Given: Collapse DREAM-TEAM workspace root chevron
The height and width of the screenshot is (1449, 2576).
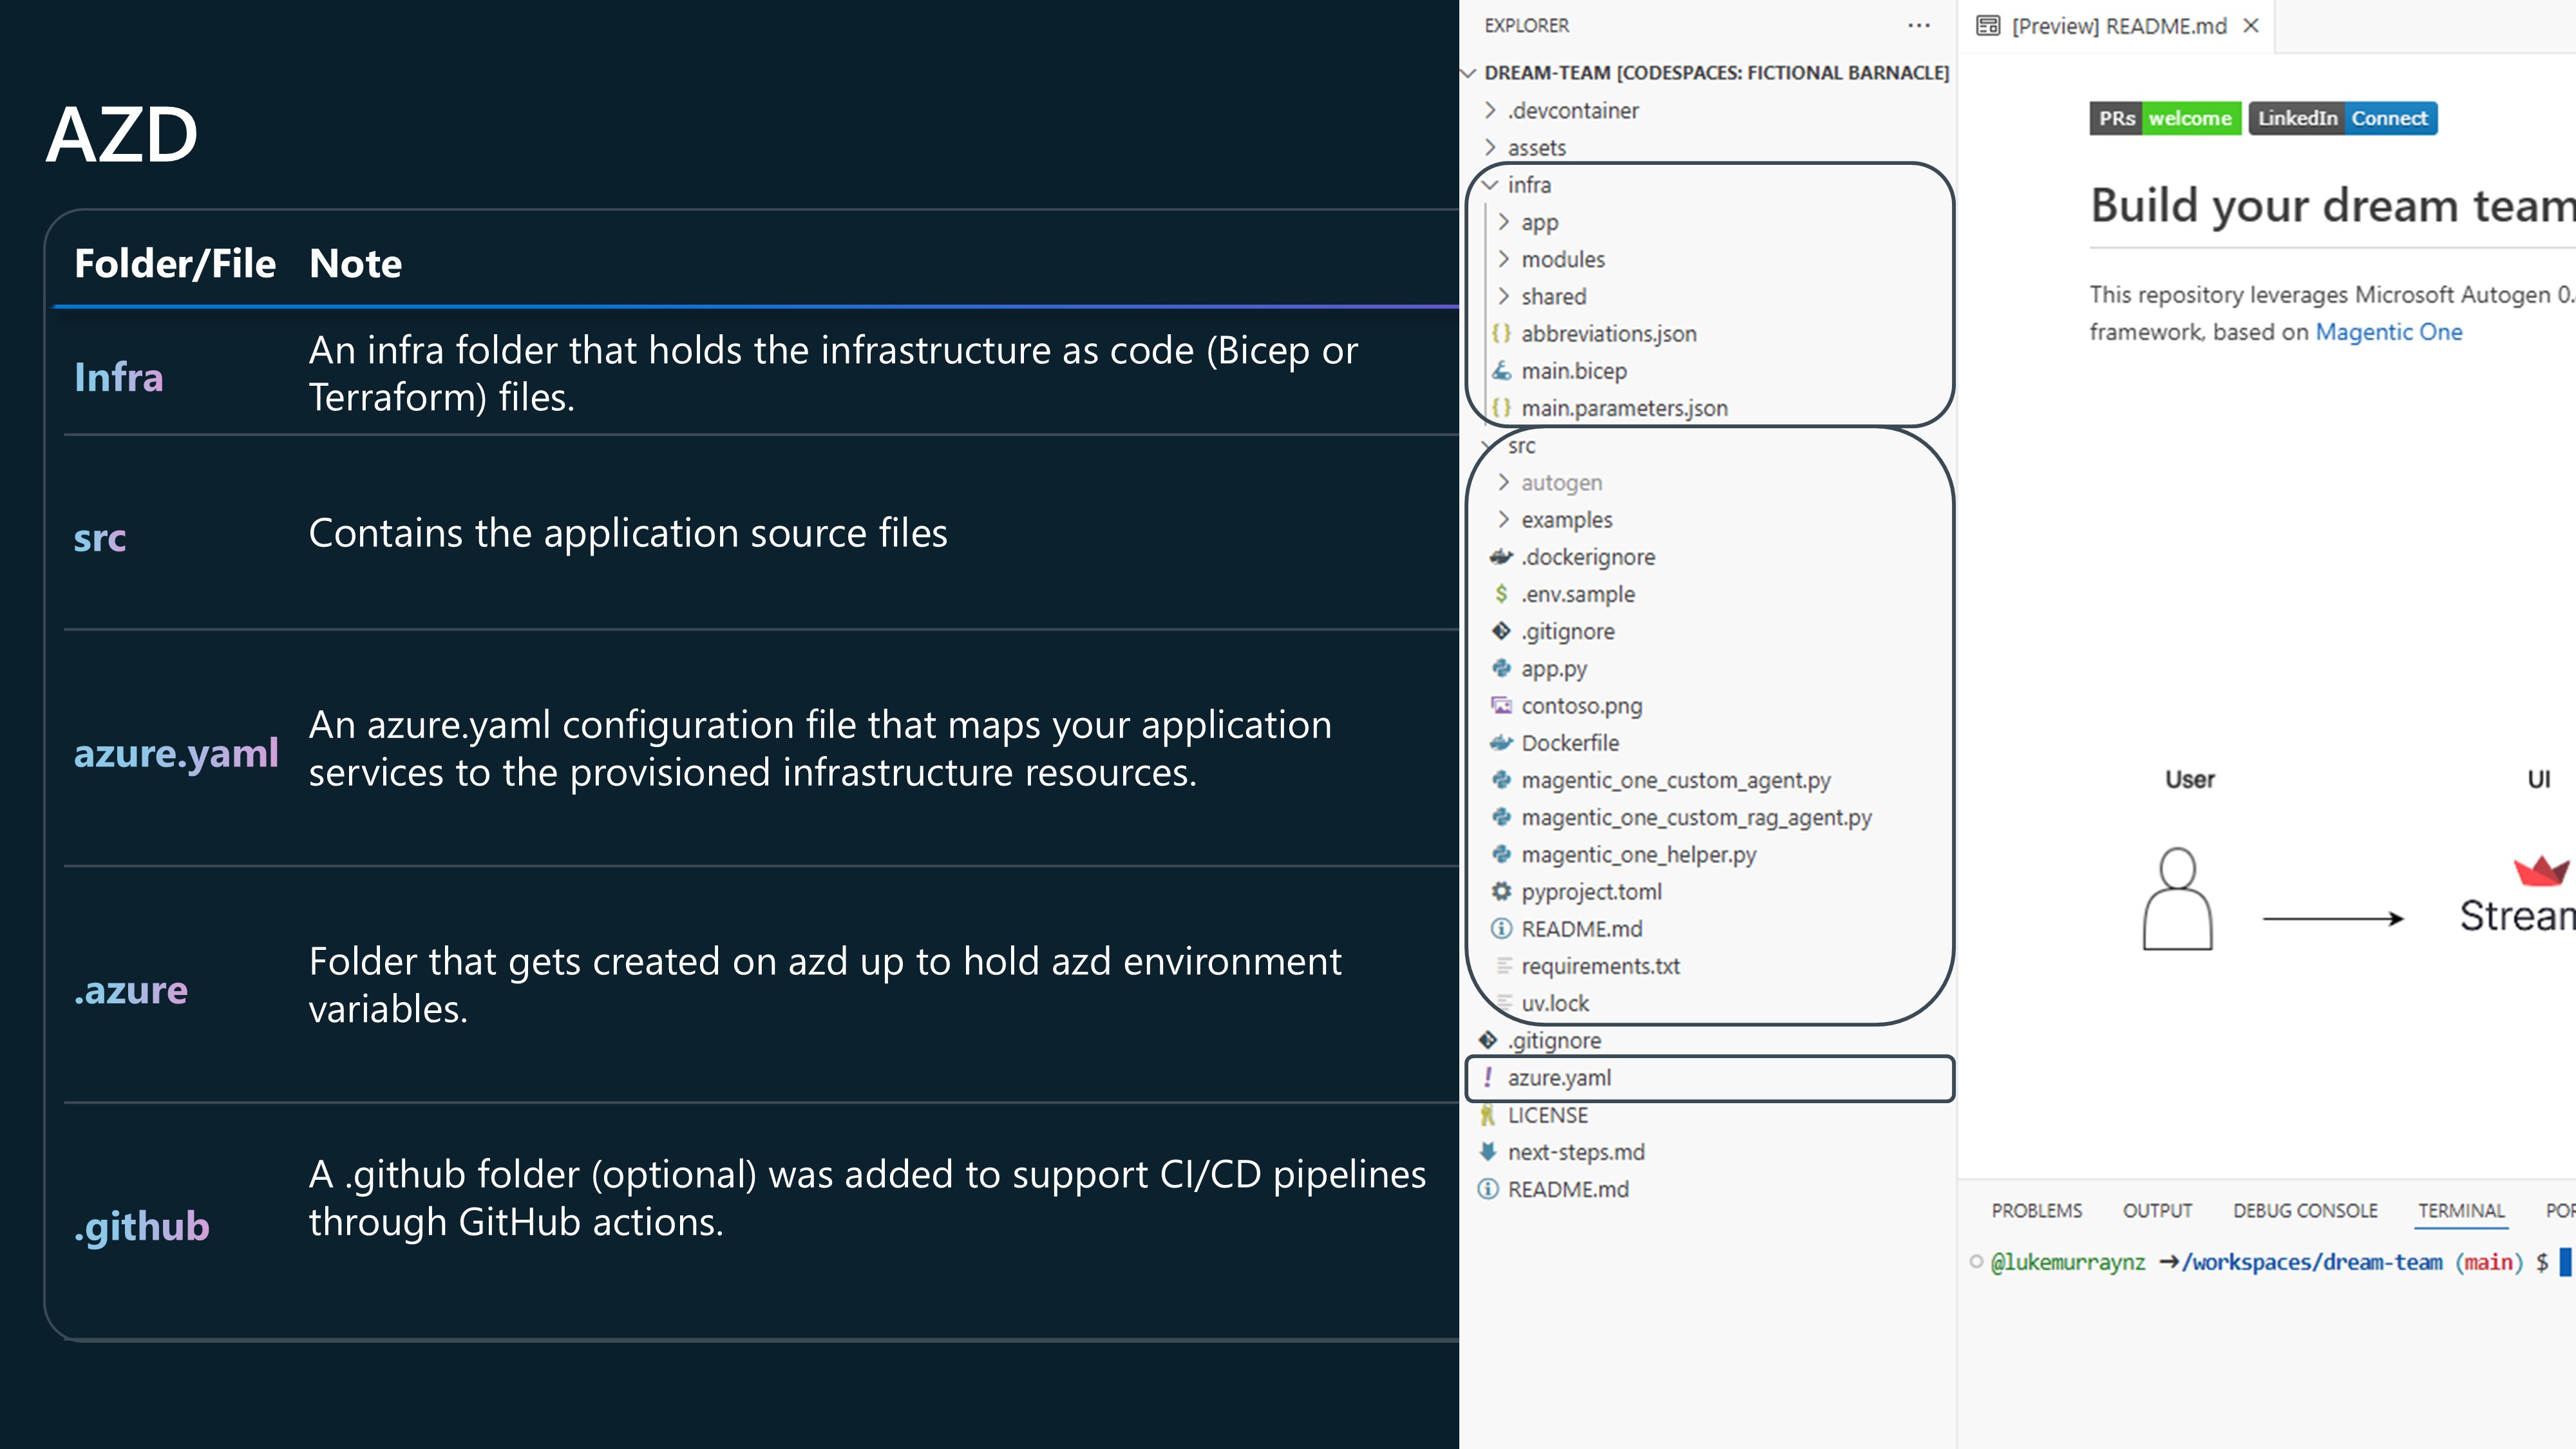Looking at the screenshot, I should tap(1469, 73).
